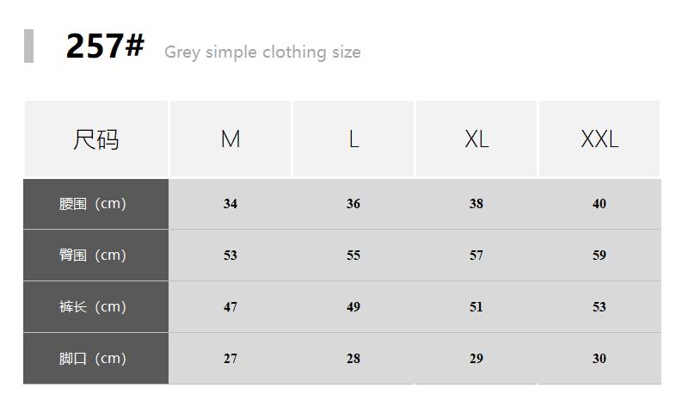The image size is (688, 419).
Task: Select the 尺码 header cell
Action: (x=95, y=139)
